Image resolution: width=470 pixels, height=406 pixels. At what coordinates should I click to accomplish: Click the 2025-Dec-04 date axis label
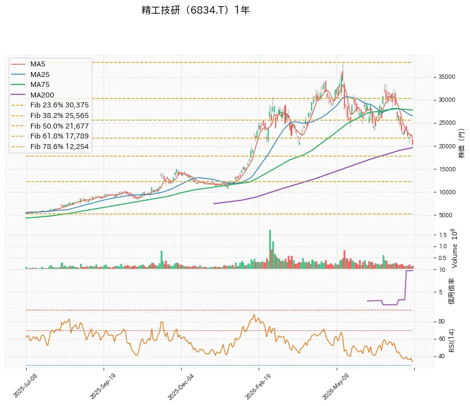(x=180, y=387)
